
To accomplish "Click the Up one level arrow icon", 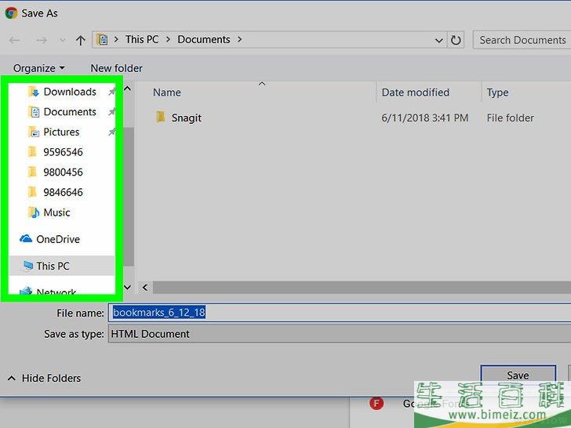I will [x=80, y=40].
